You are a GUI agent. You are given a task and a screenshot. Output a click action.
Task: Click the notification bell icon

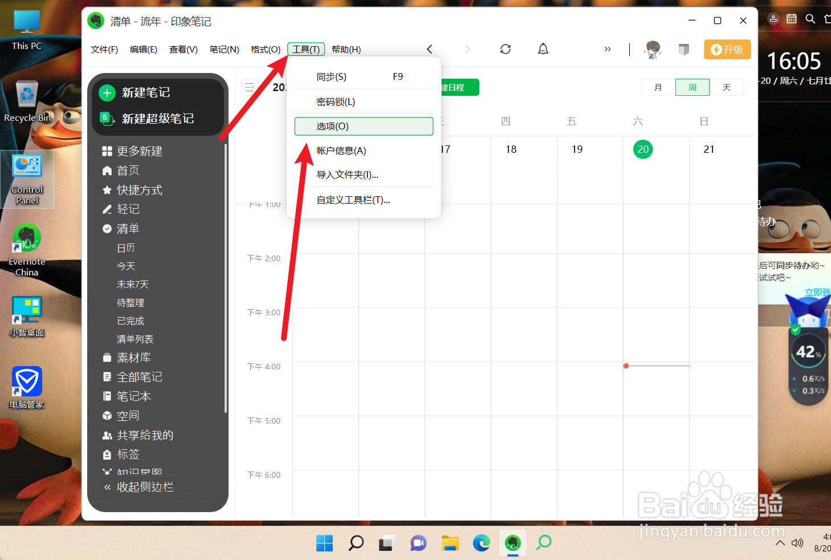543,49
